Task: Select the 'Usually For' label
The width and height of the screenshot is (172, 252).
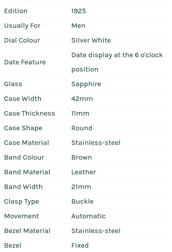Action: 22,26
